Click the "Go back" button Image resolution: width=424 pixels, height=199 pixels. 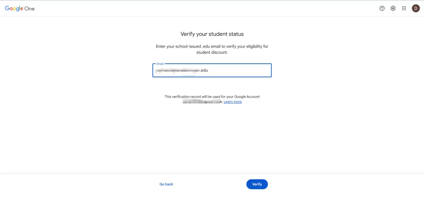click(x=166, y=184)
